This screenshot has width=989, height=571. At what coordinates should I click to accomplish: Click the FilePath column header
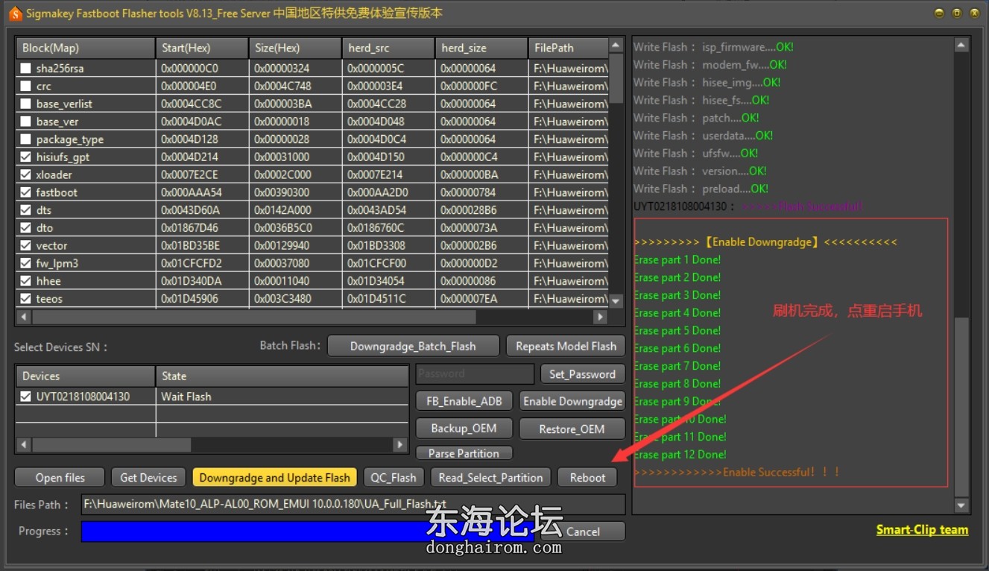coord(568,48)
